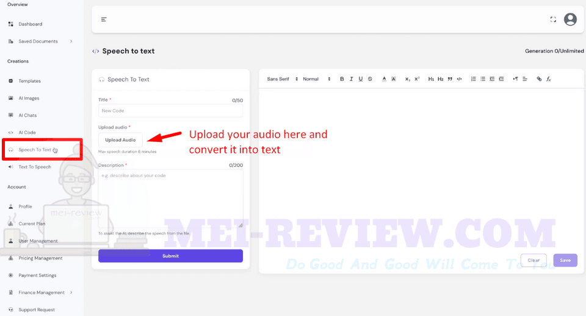Click the Title input field

coord(170,111)
